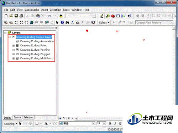Uncheck Drawing31.dwg Annotation layer
178x133 pixels.
coord(17,41)
